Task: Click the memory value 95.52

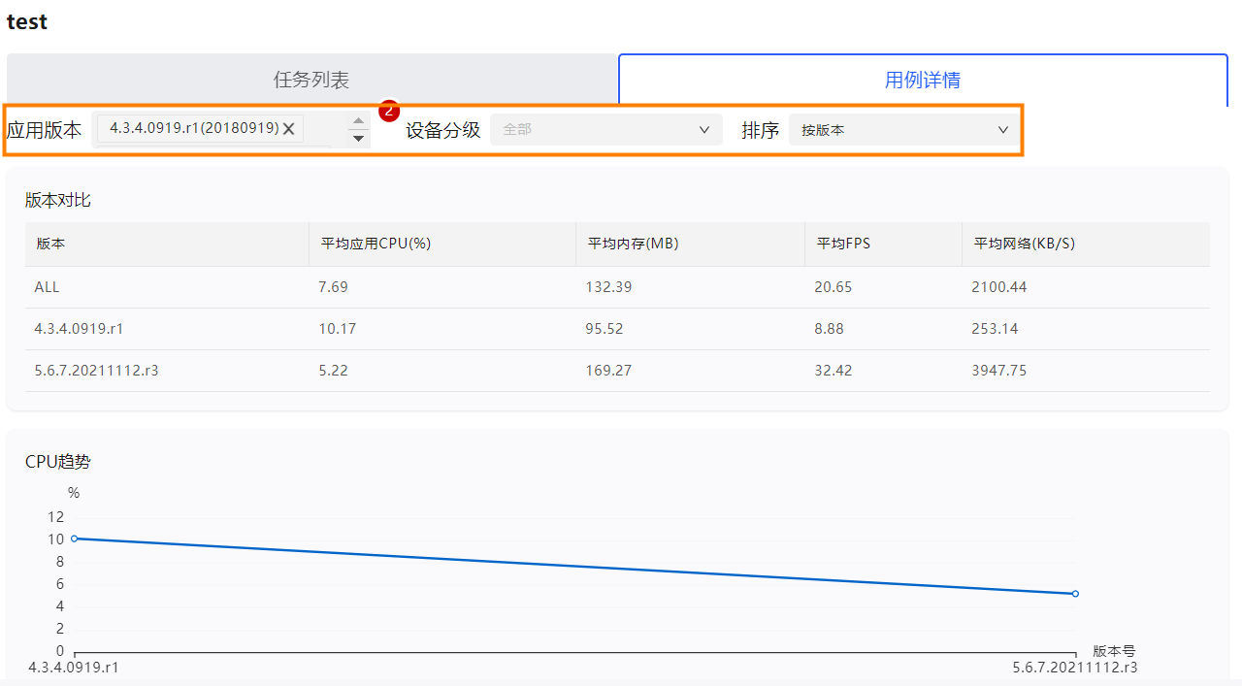Action: pos(605,329)
